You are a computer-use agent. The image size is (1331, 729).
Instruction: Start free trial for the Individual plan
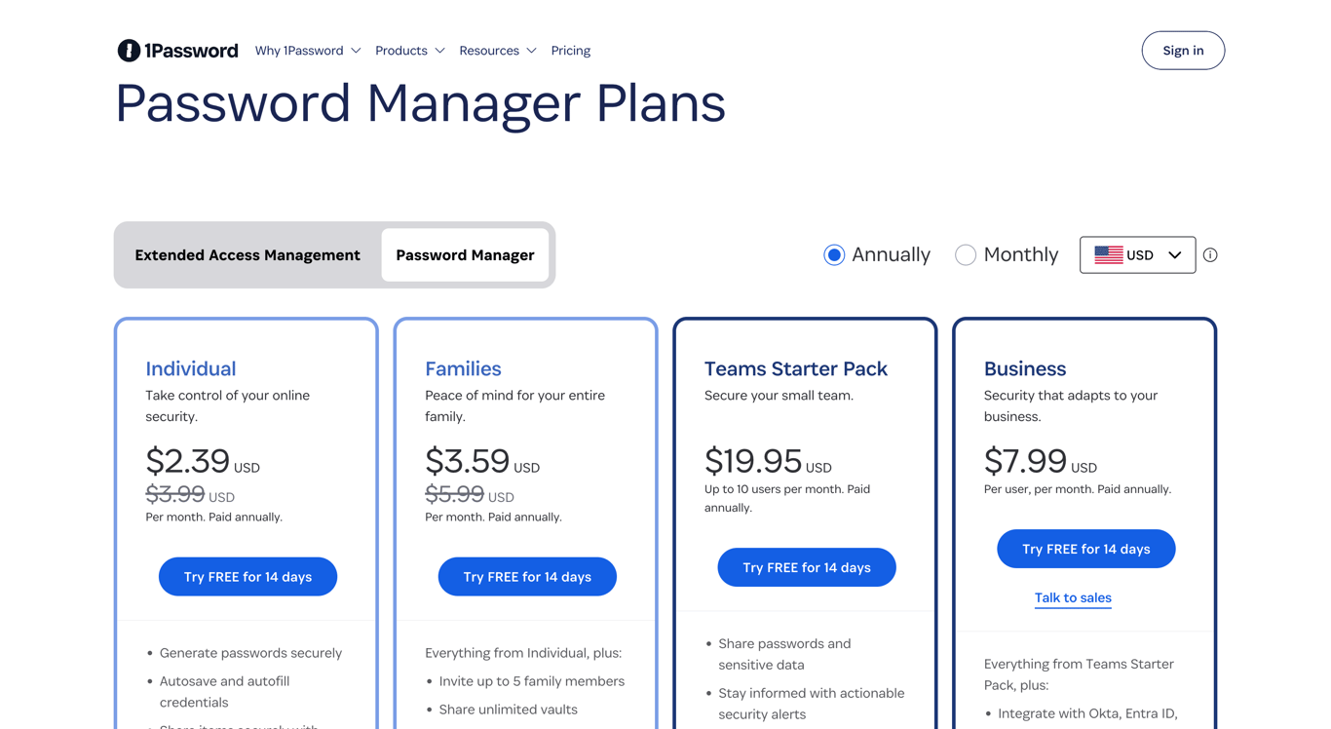click(x=247, y=576)
